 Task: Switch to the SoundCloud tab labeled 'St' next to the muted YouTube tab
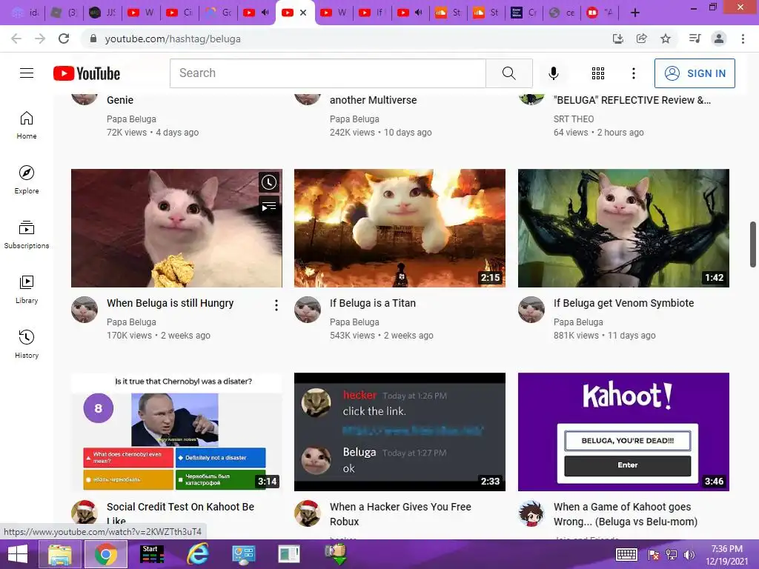pyautogui.click(x=447, y=13)
